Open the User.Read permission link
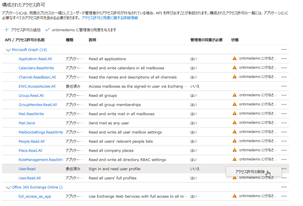 coord(27,169)
